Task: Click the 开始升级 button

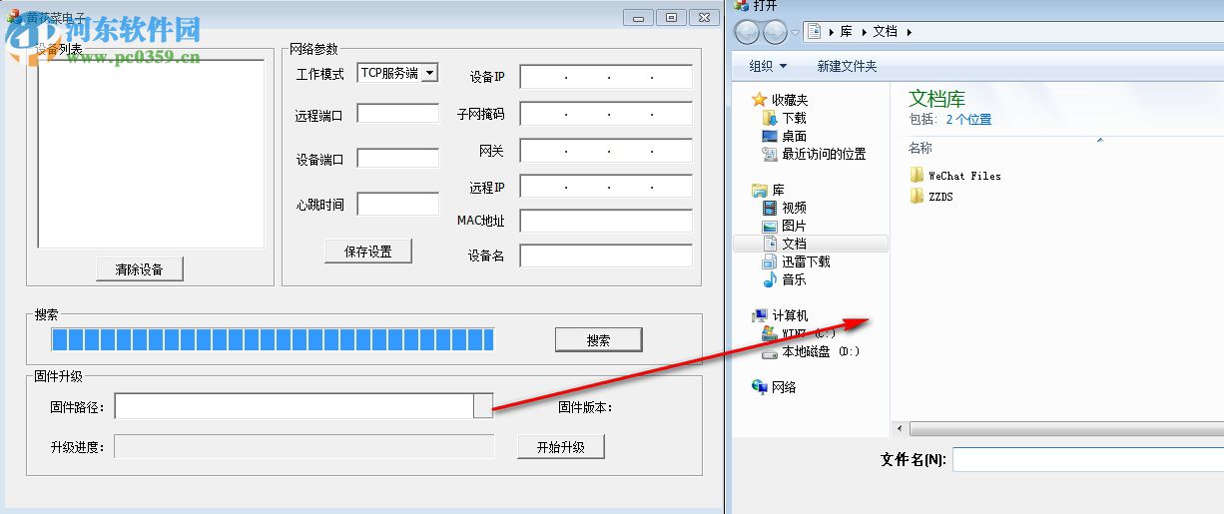Action: click(561, 447)
